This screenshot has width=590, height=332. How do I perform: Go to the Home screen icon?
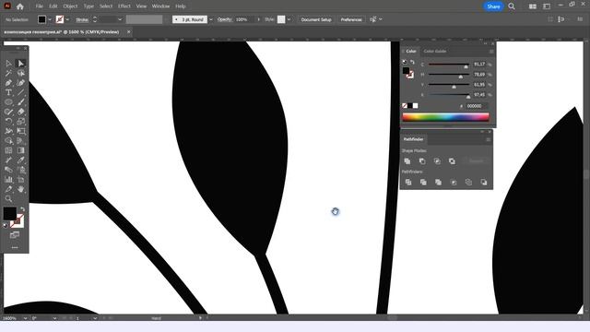[20, 6]
